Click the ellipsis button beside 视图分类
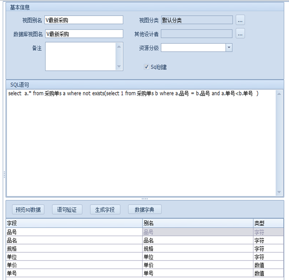The image size is (289, 280). pos(240,20)
